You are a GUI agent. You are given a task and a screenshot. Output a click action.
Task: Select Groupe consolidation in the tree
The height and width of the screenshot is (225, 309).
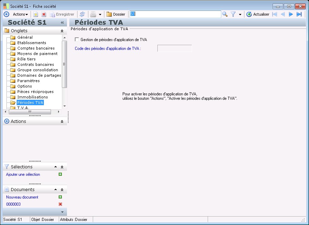point(38,70)
